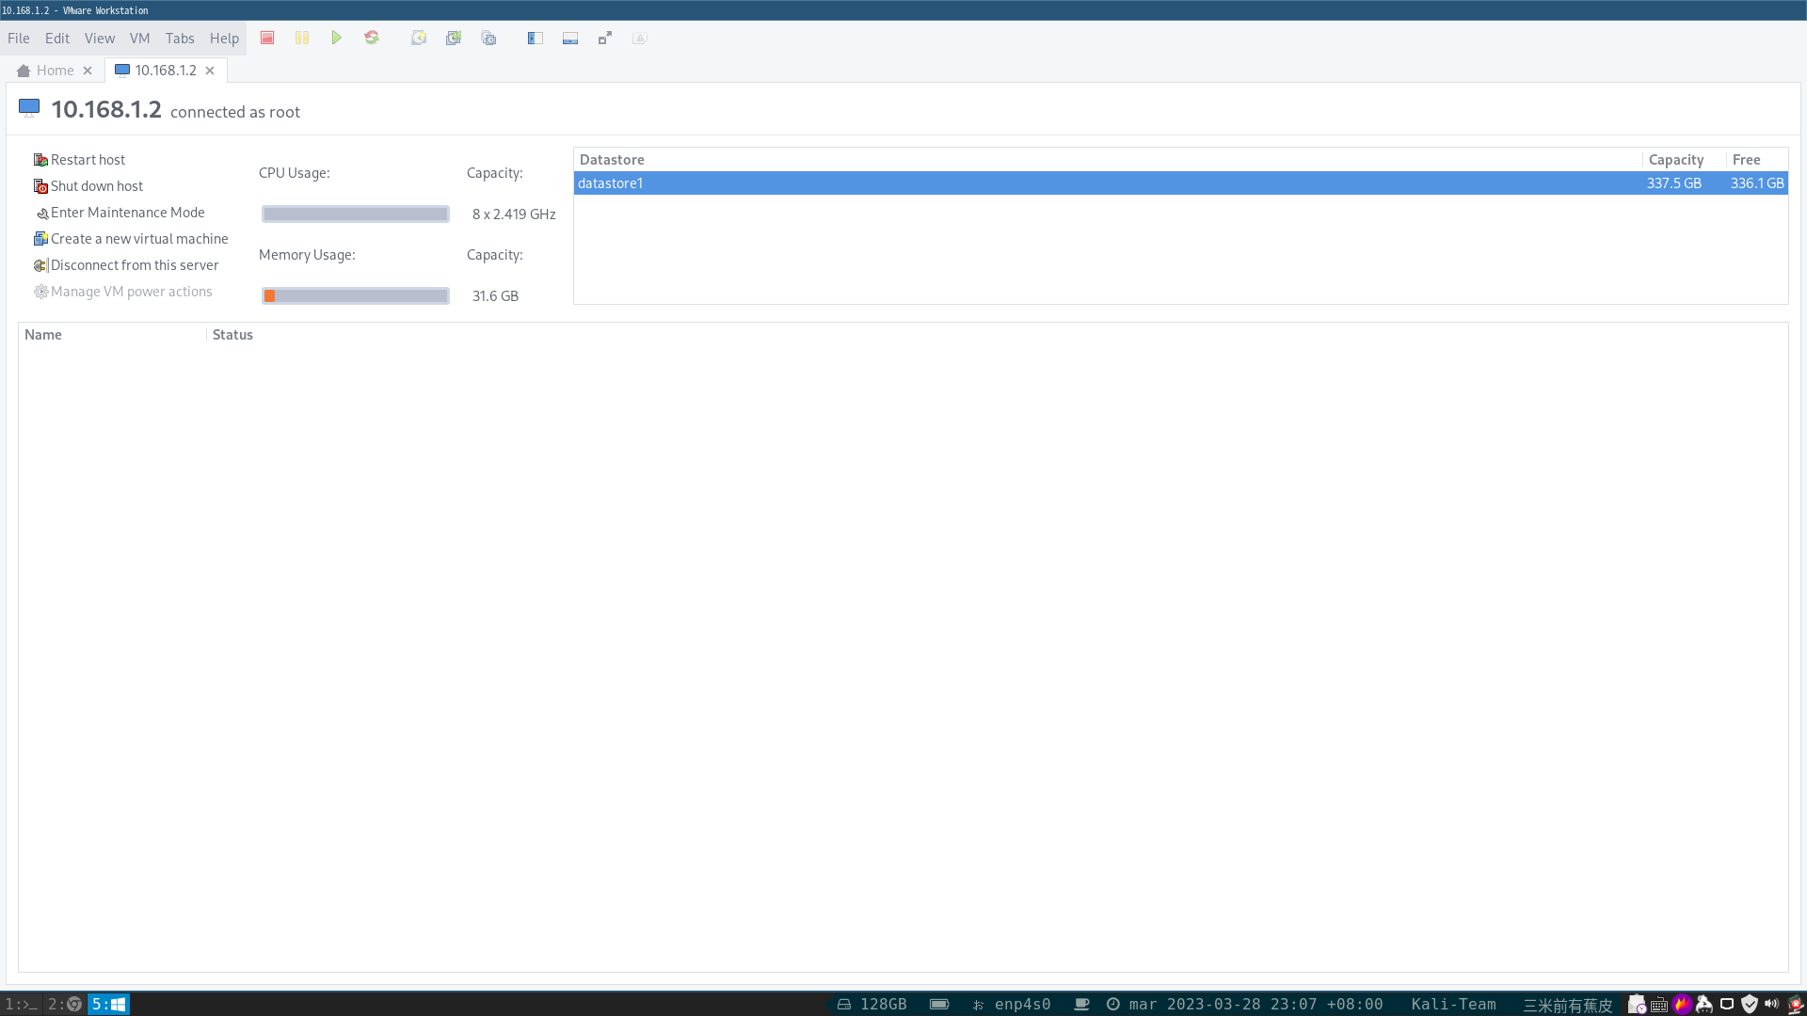Click the 336.1 GB free cell
The height and width of the screenshot is (1016, 1807).
pos(1757,183)
